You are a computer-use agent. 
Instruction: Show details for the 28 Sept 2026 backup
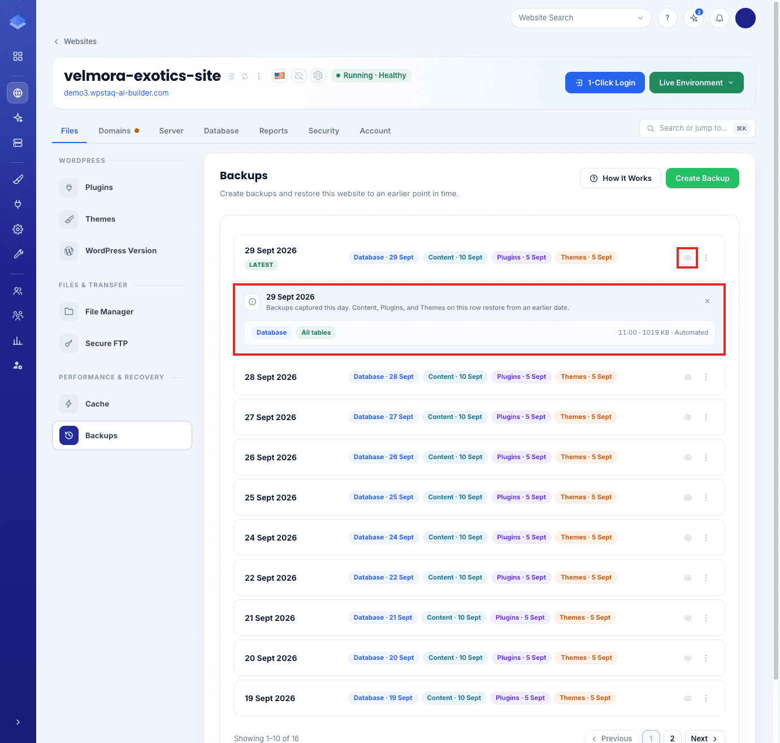pyautogui.click(x=688, y=377)
